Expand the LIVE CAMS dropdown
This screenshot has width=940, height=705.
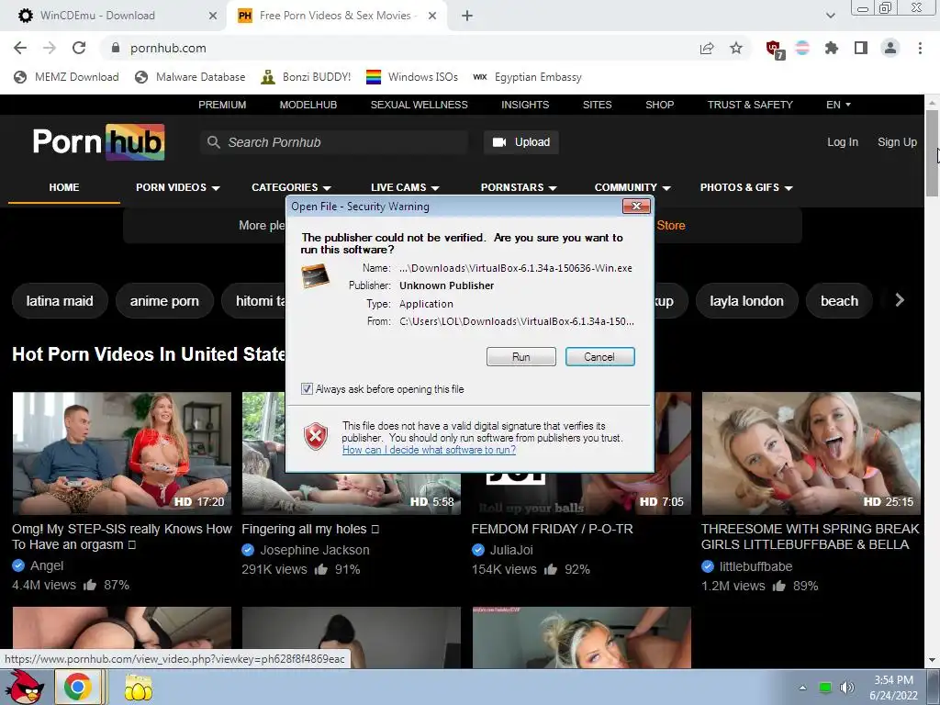405,187
